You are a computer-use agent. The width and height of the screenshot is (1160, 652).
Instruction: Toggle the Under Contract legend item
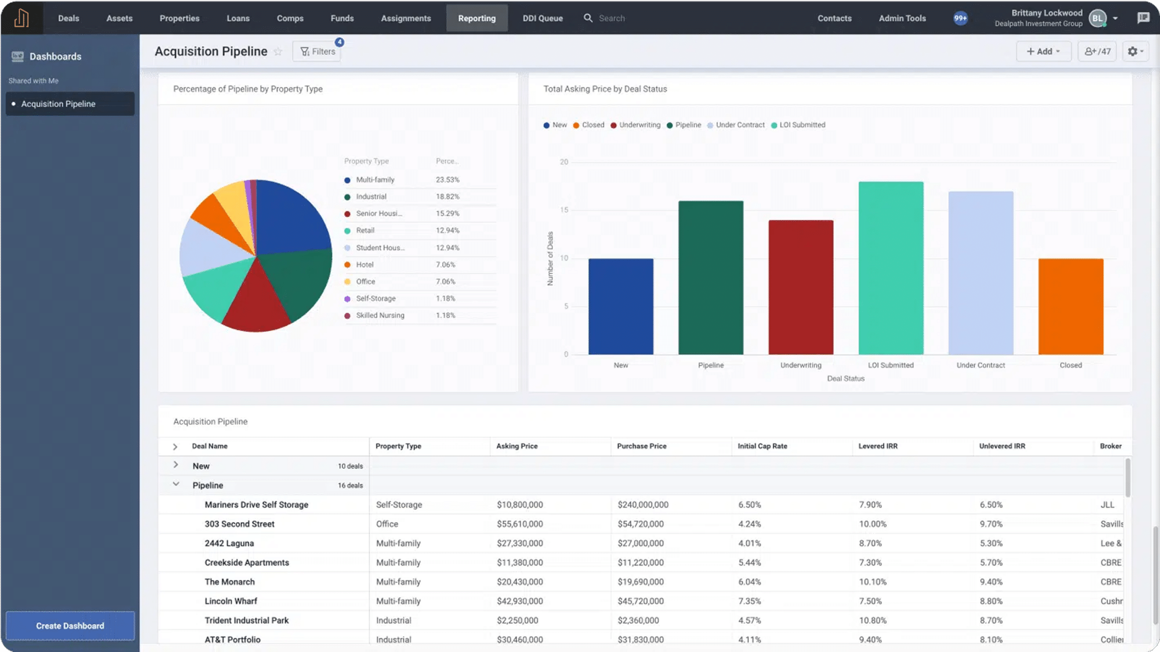pos(736,125)
